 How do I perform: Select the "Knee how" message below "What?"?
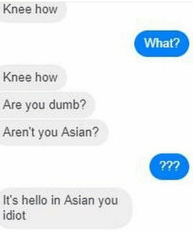click(32, 78)
